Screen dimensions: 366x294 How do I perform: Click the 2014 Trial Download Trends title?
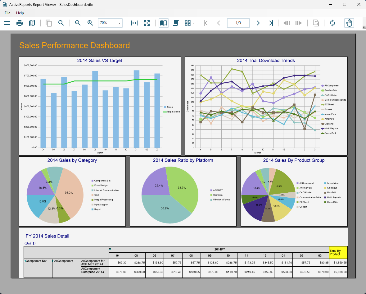point(266,61)
